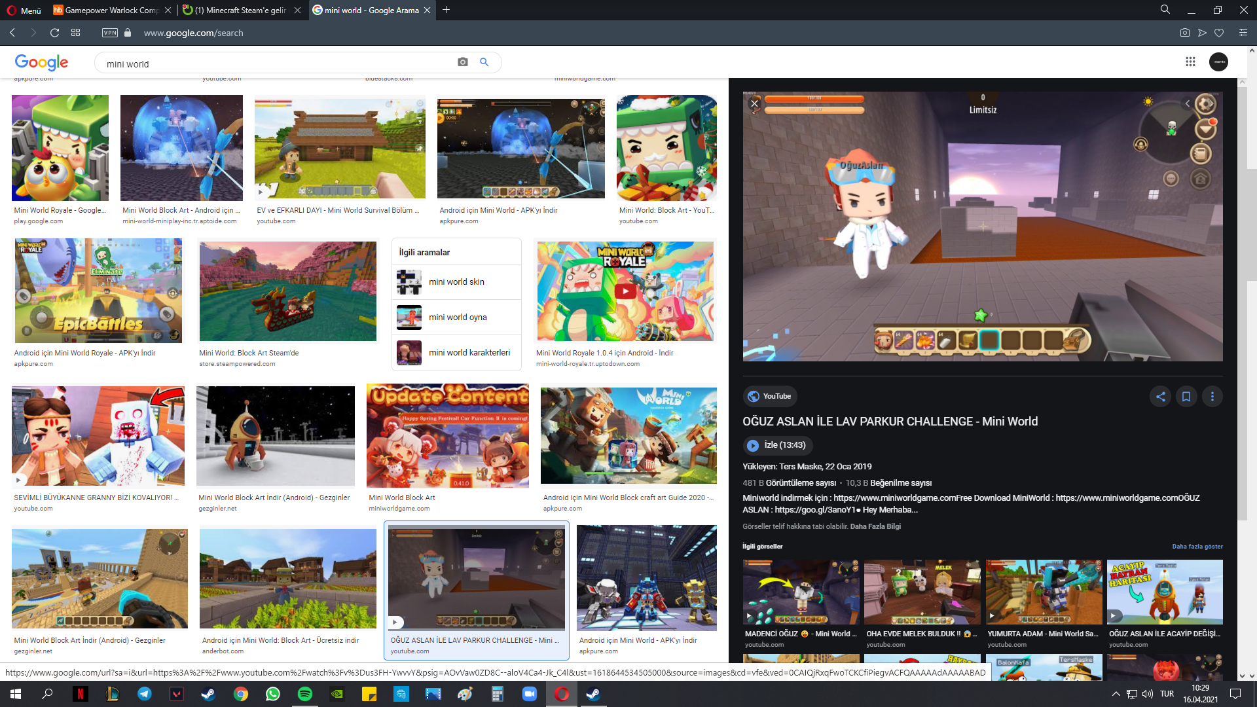Switch to Gamepower Warlock tab

tap(108, 10)
